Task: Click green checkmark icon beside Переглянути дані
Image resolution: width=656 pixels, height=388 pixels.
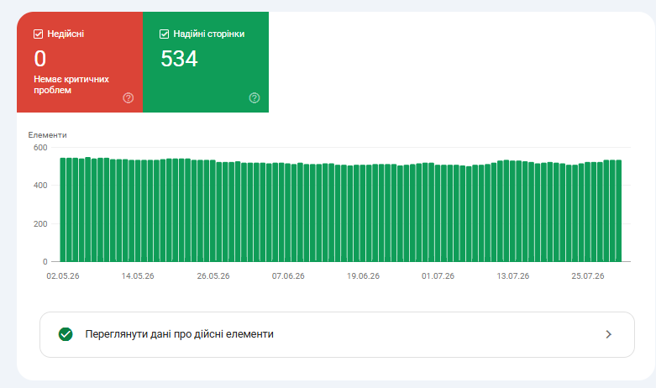Action: coord(66,334)
